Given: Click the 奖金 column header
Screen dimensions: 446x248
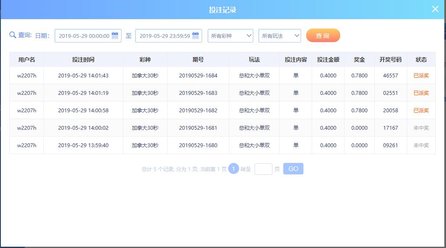Looking at the screenshot, I should [359, 60].
